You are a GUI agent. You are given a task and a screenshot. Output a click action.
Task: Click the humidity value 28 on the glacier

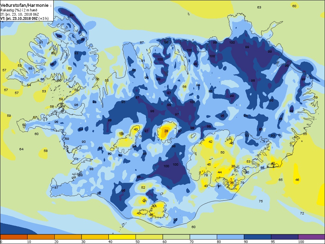[166, 131]
